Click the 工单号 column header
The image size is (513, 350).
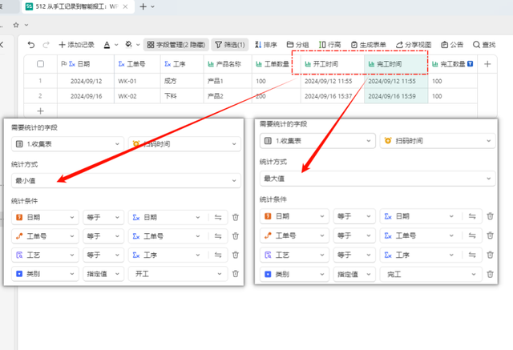click(x=137, y=64)
